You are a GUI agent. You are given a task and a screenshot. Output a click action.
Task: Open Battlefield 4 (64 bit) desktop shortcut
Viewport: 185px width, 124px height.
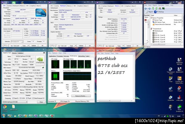coord(180,61)
